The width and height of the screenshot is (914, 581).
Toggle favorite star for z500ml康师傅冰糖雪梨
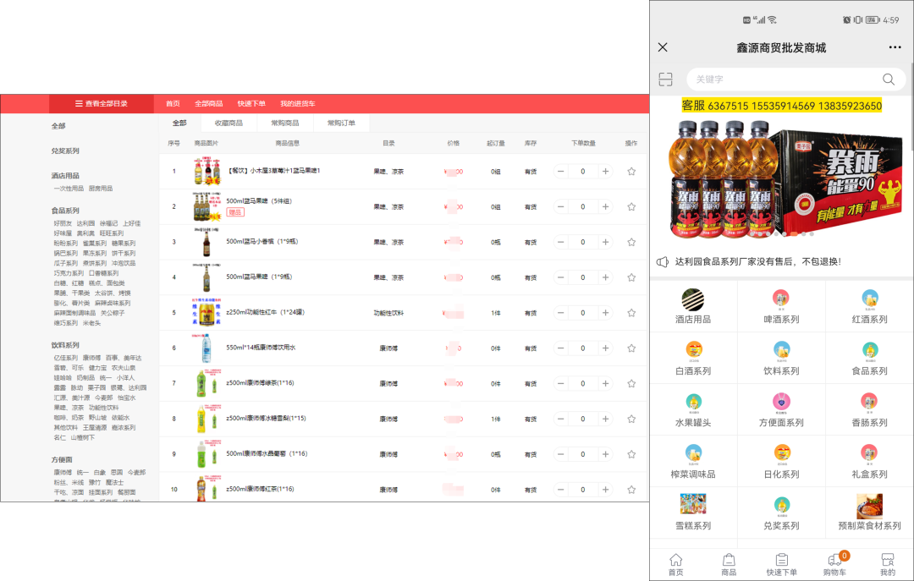point(631,419)
